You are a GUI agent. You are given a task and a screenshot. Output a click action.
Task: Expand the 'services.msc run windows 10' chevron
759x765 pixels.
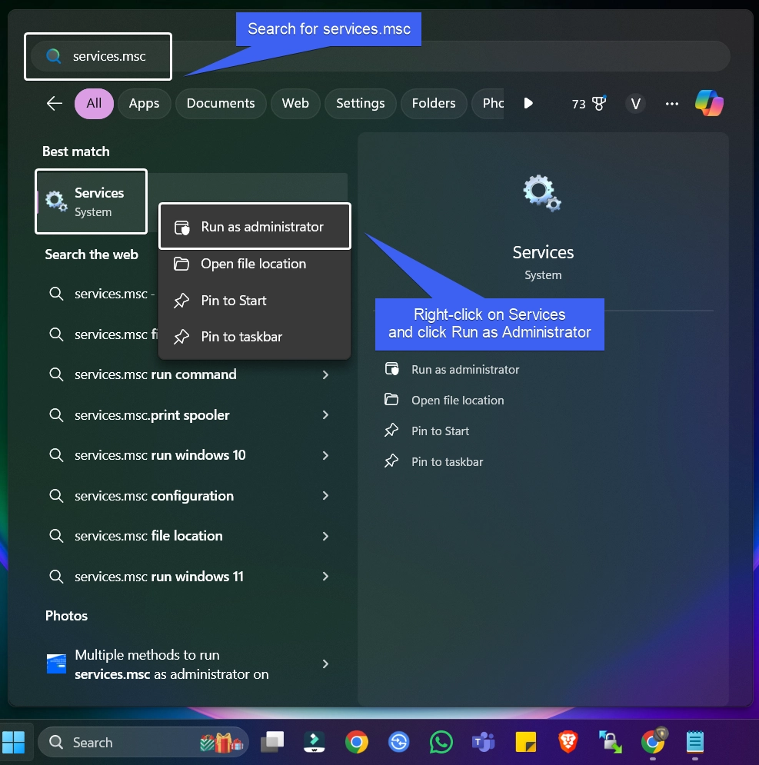(325, 455)
